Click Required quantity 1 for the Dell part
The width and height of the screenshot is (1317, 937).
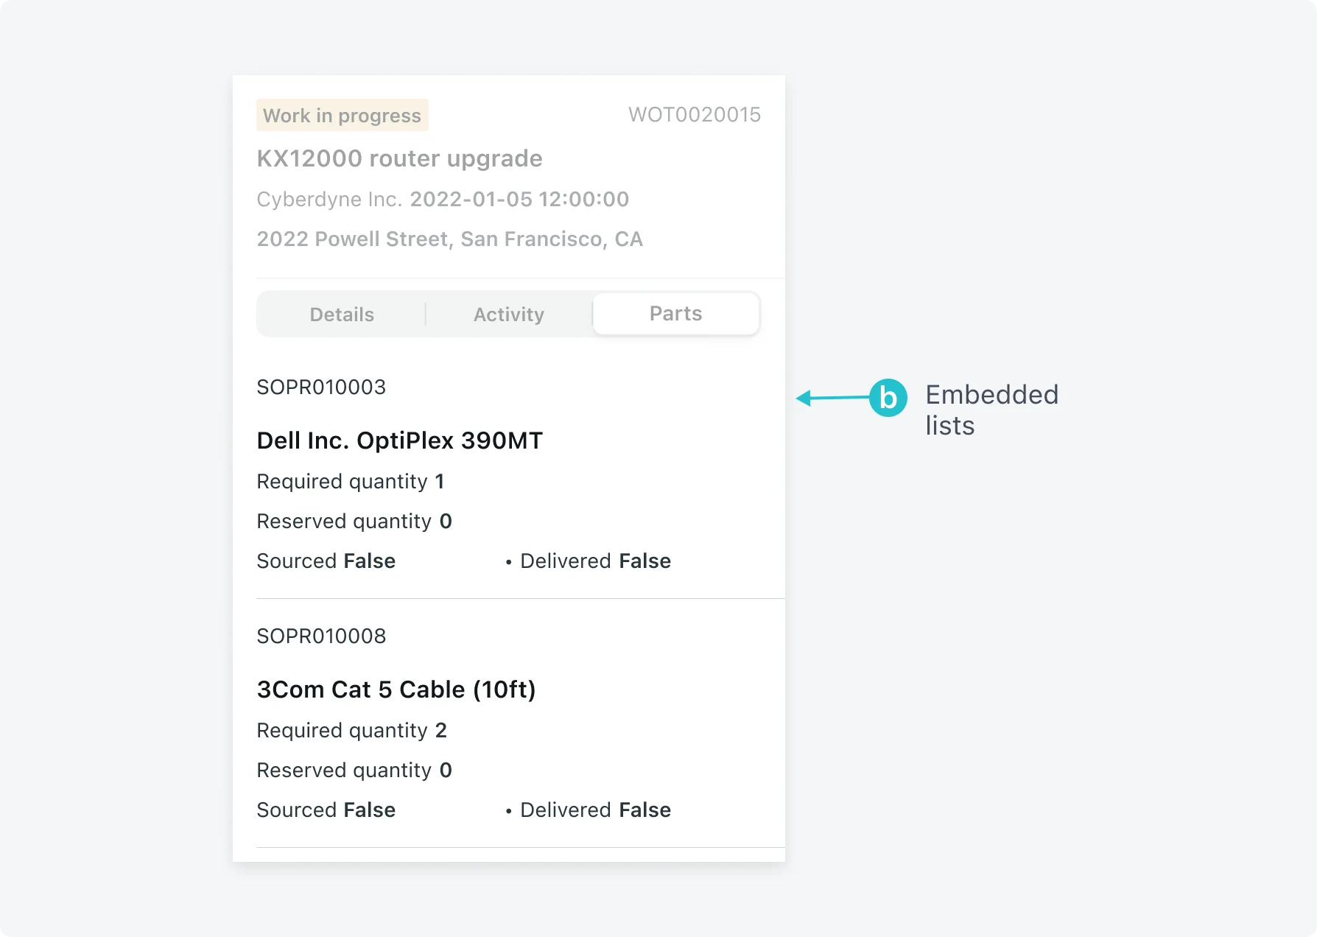tap(351, 482)
